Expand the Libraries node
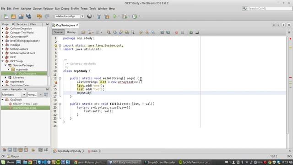Viewport: 293px width, 165px height. [x=5, y=77]
